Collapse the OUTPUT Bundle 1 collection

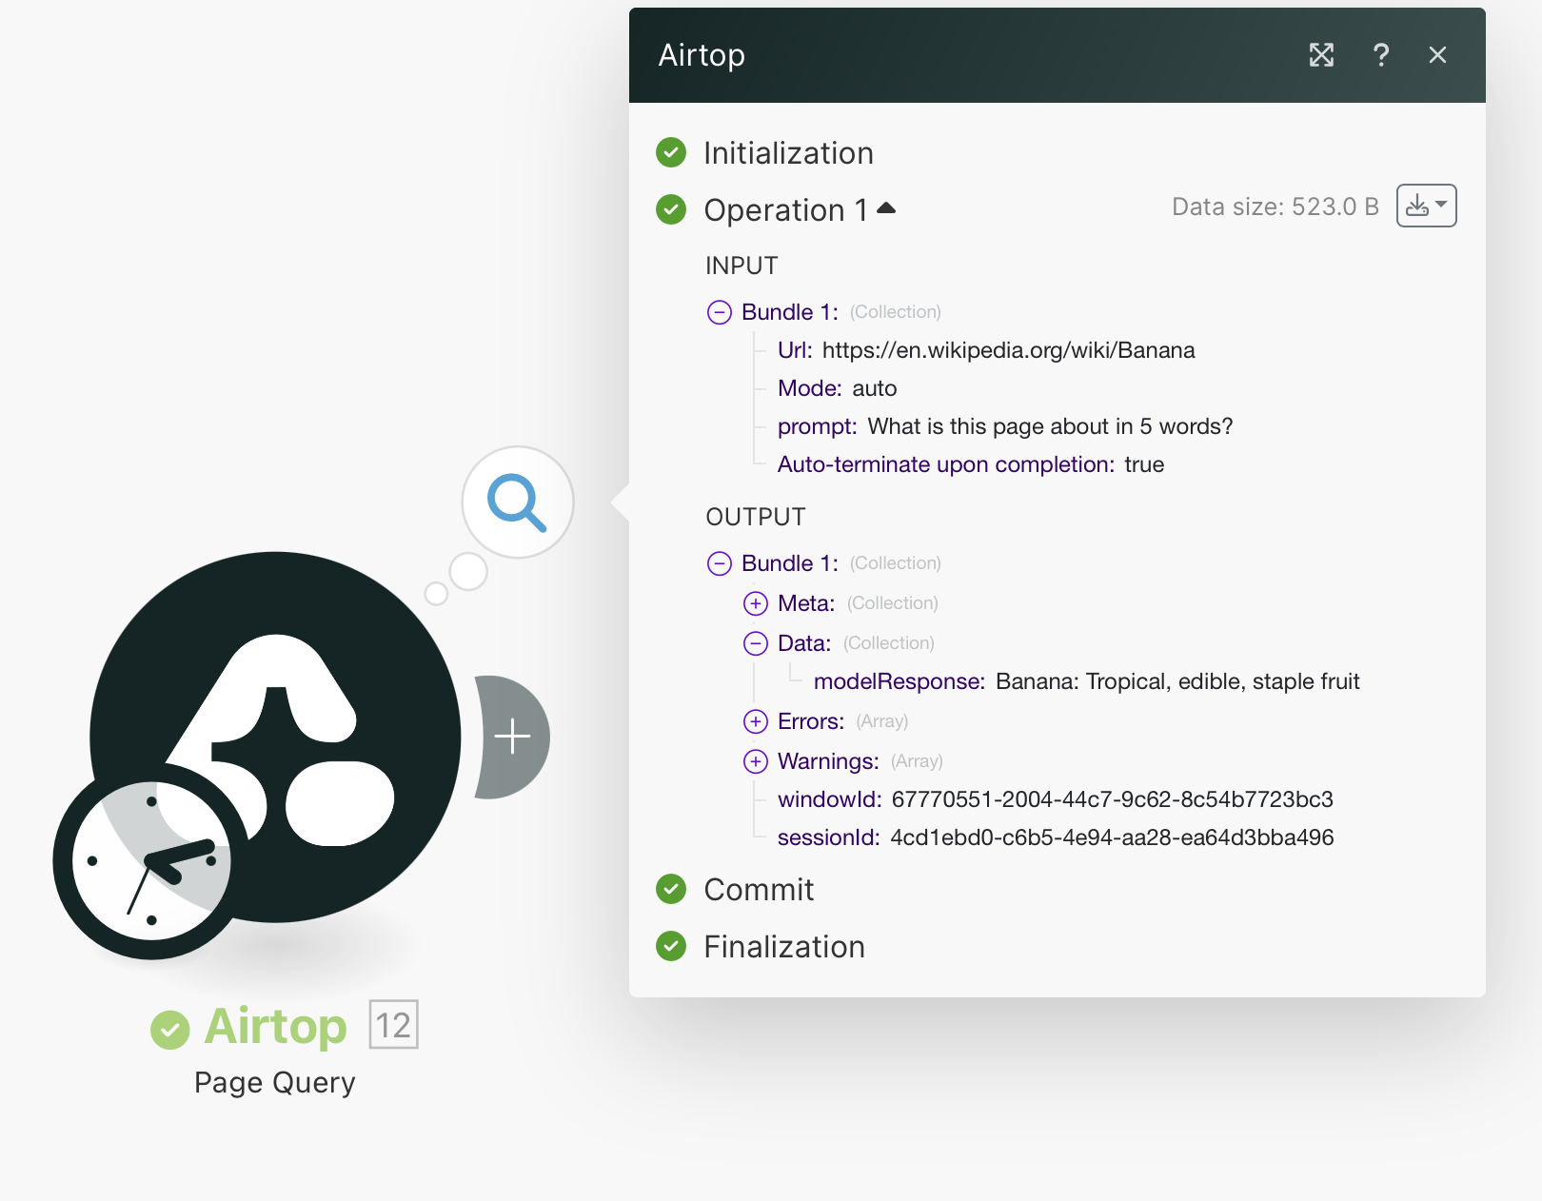click(x=719, y=562)
